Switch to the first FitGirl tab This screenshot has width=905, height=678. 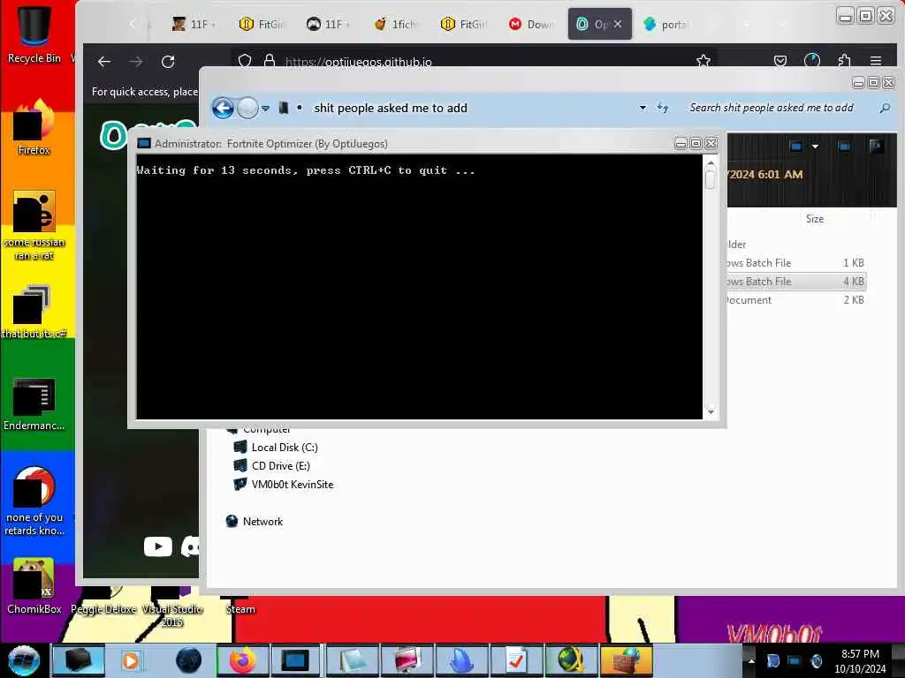click(x=262, y=24)
